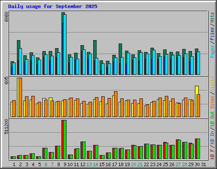Click the 'Pages / Files / Hits' legend

pos(212,35)
